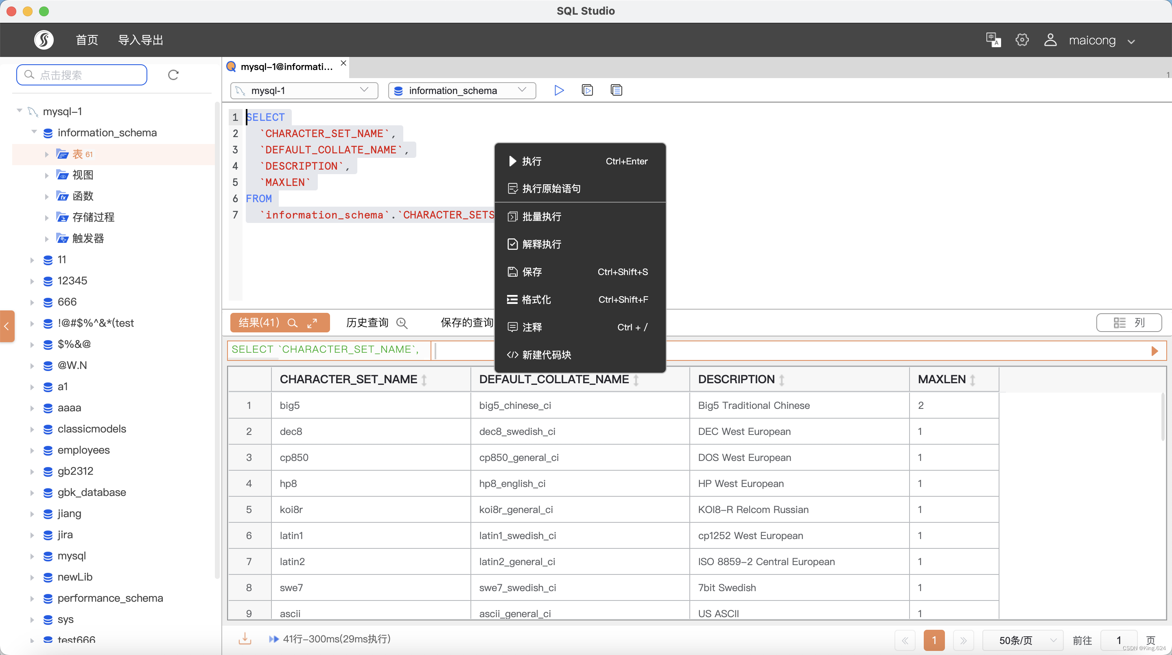Viewport: 1172px width, 655px height.
Task: Click the 列 column view button
Action: click(x=1129, y=323)
